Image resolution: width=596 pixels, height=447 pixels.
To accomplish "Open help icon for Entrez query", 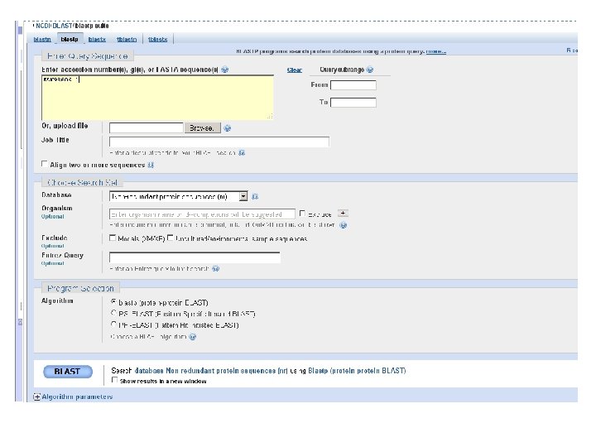I will tap(215, 269).
